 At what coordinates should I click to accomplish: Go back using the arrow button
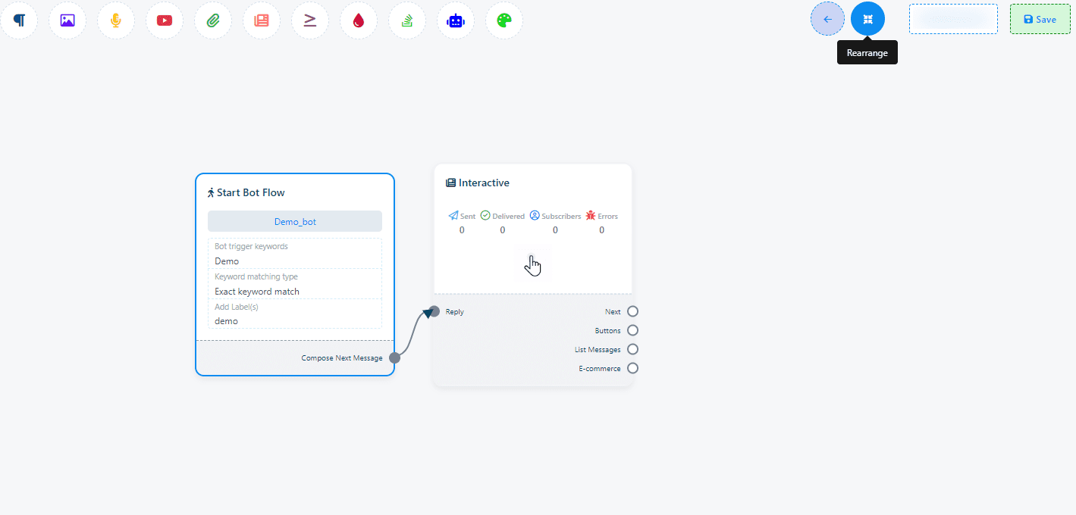click(827, 19)
